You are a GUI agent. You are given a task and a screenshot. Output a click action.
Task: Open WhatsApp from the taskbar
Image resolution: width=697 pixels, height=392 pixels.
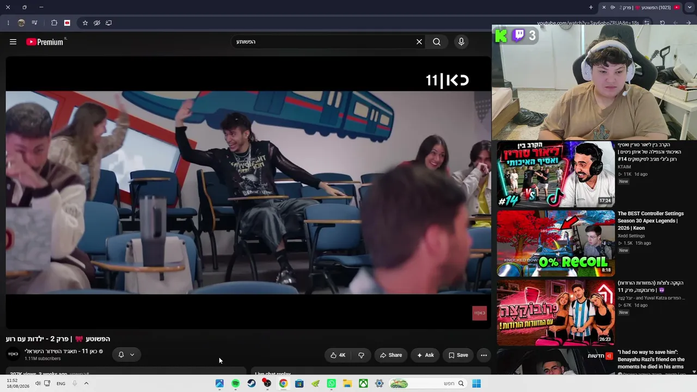[331, 383]
